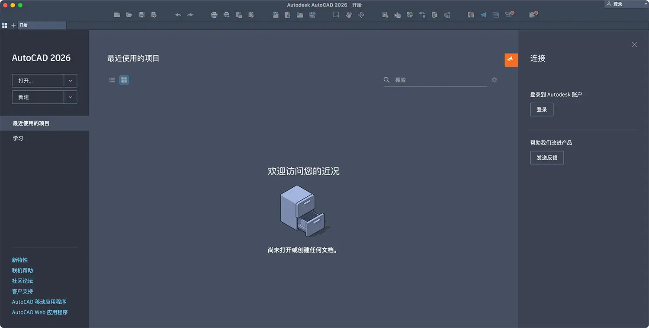The height and width of the screenshot is (328, 649).
Task: Click the Zoom window icon in the toolbar
Action: 336,15
